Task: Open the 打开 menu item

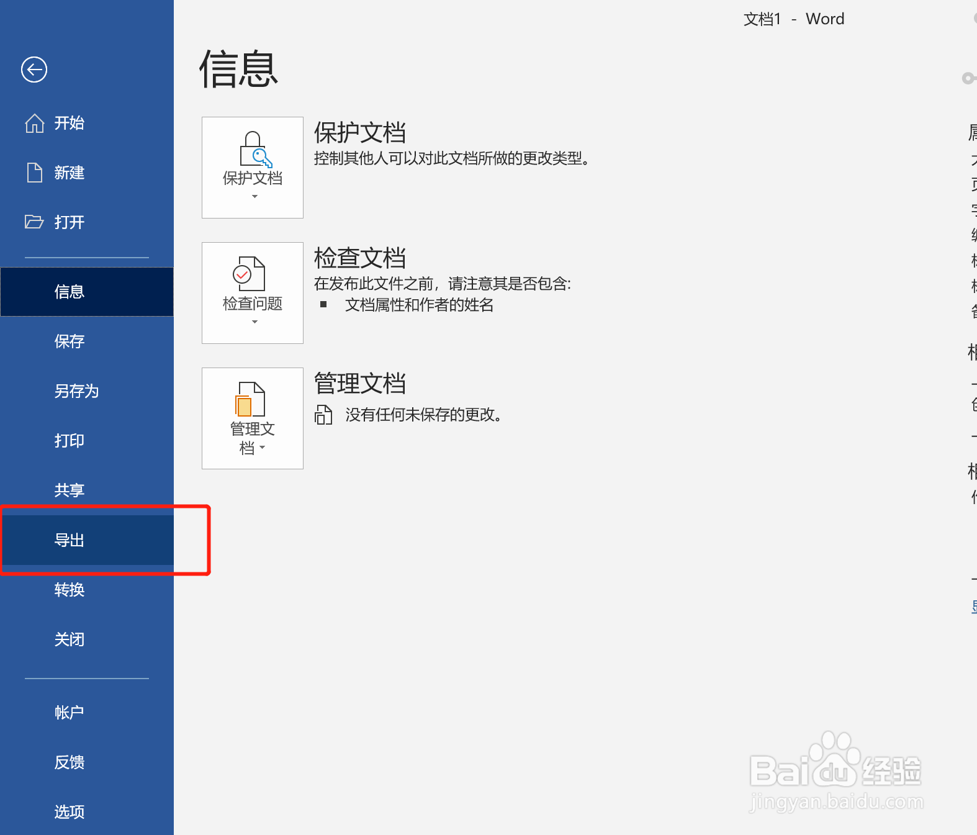Action: click(87, 222)
